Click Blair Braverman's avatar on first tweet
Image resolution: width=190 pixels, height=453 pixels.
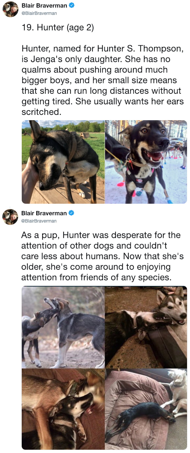[10, 9]
